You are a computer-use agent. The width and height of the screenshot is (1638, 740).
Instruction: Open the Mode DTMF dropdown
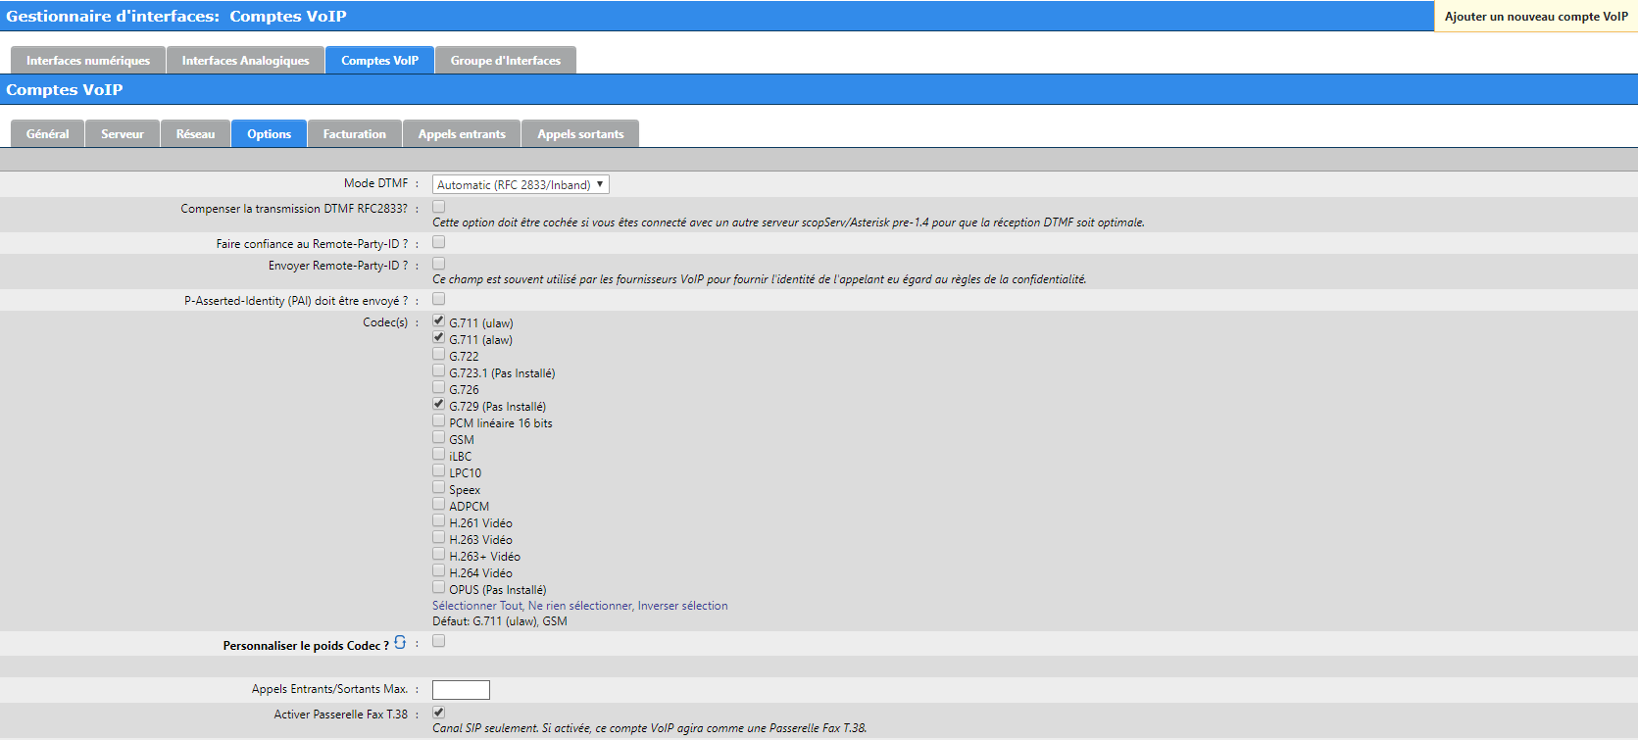coord(521,184)
